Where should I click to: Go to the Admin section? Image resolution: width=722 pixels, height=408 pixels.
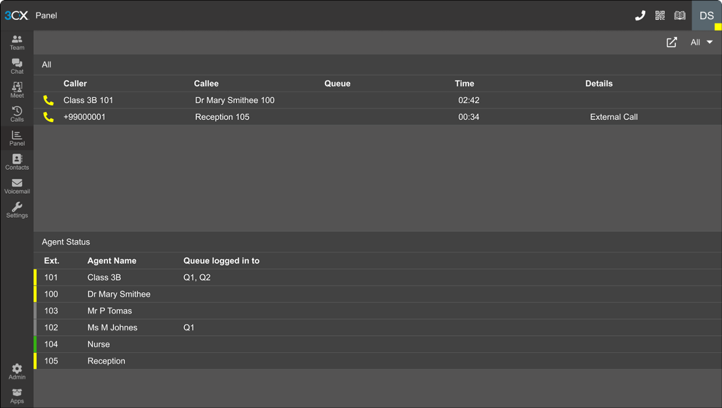(x=17, y=371)
